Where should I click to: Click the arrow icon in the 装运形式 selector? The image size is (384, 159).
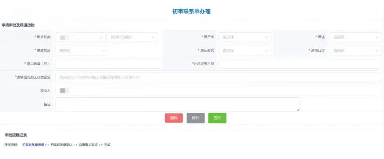pyautogui.click(x=266, y=51)
